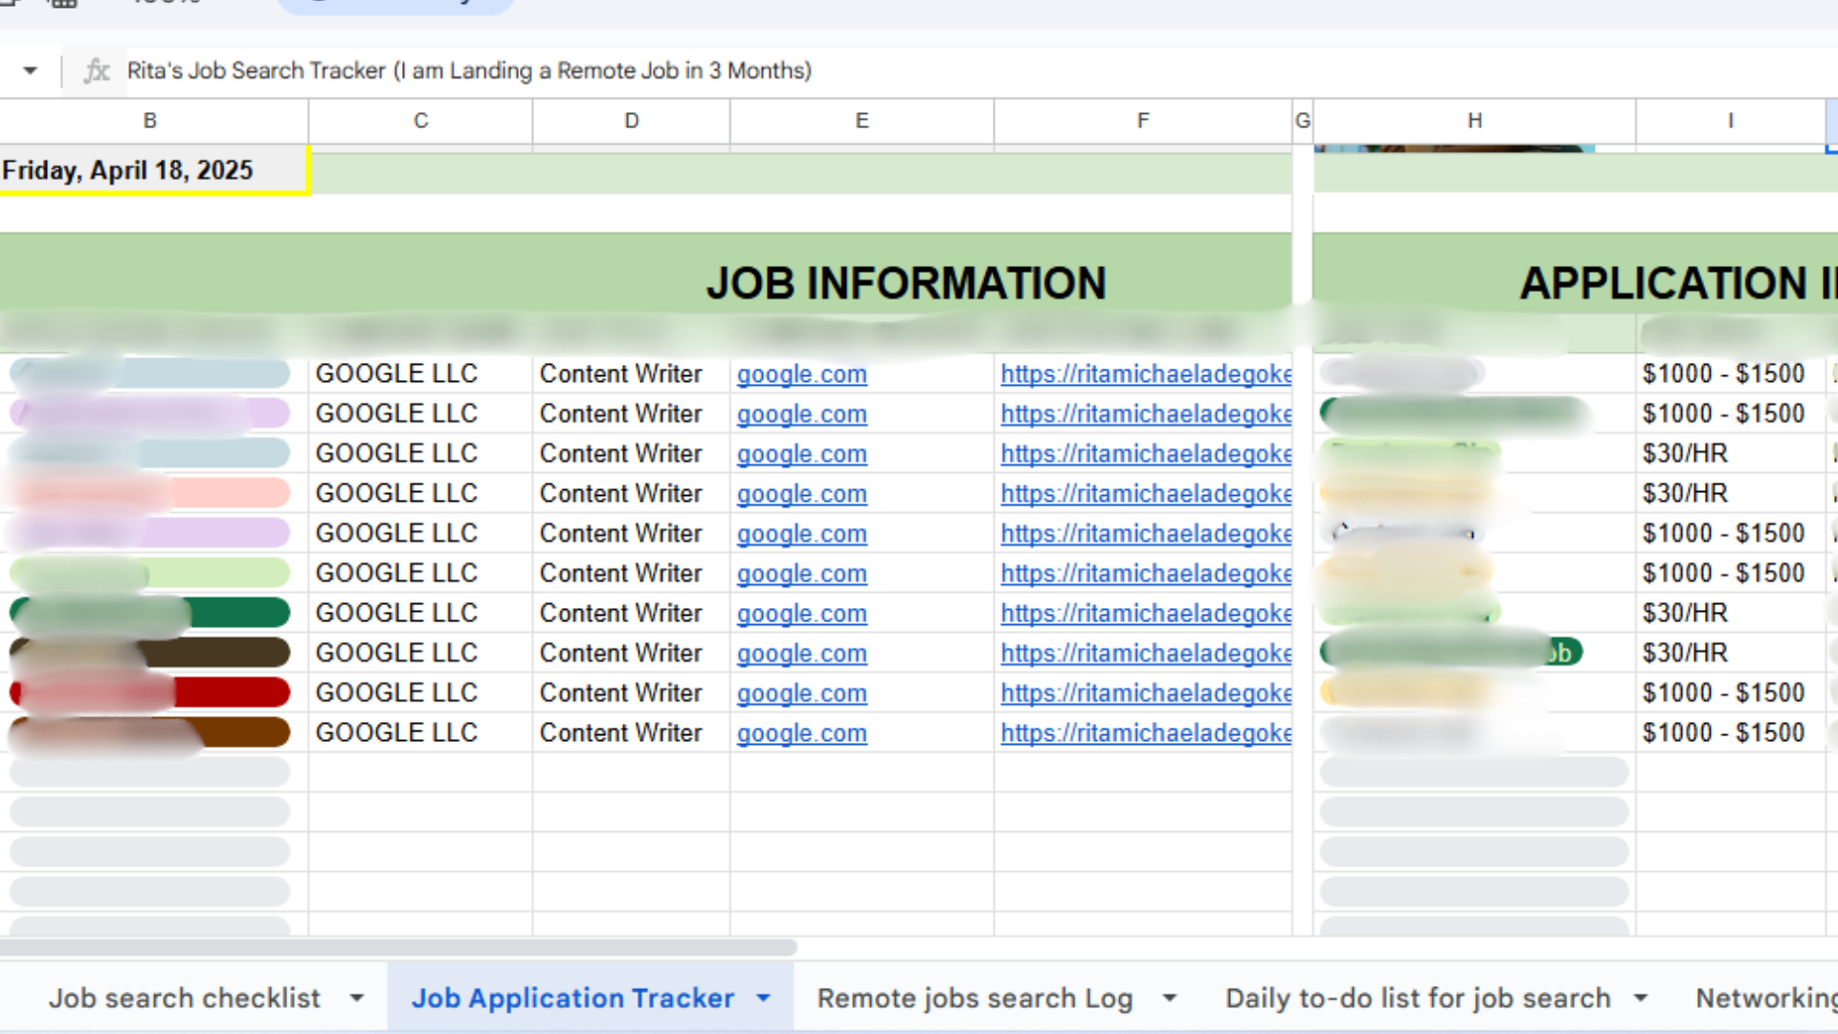Select column F header
The width and height of the screenshot is (1838, 1034).
coord(1142,121)
